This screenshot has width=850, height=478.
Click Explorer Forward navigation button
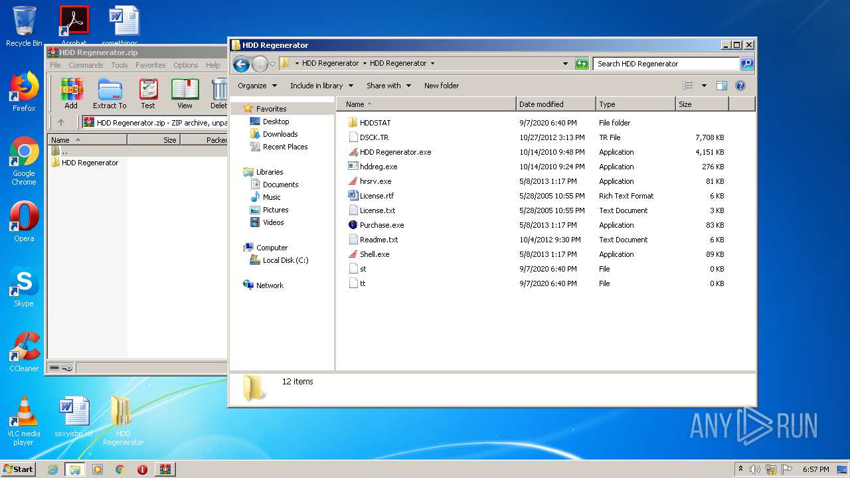tap(260, 64)
